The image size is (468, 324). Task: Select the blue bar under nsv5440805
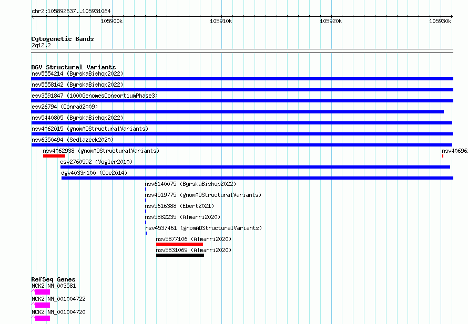click(x=242, y=123)
